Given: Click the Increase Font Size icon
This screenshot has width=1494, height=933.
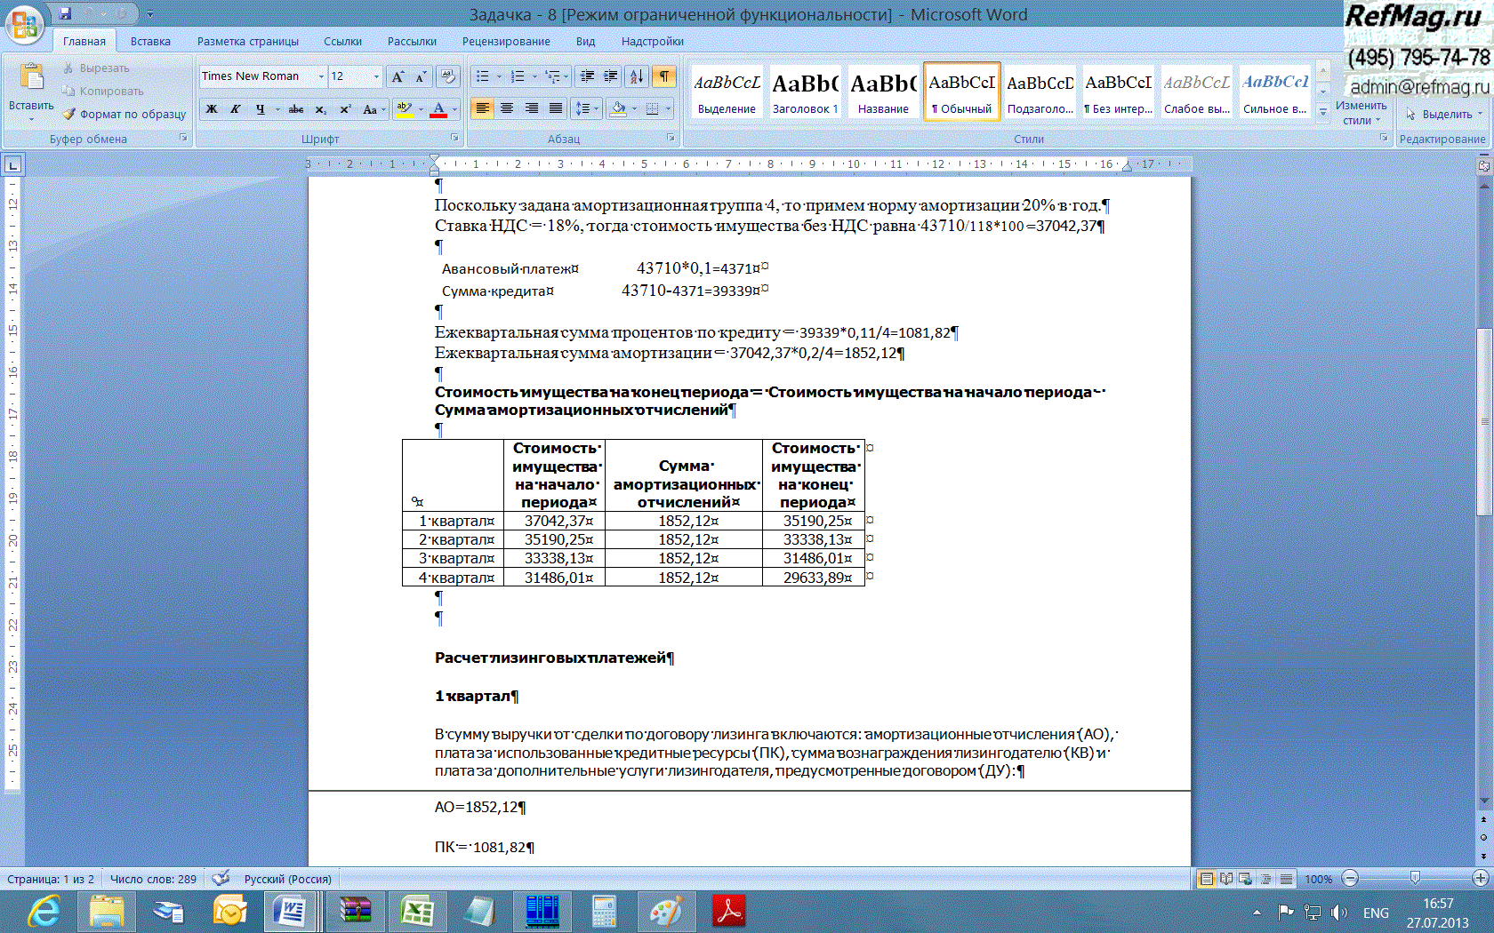Looking at the screenshot, I should pyautogui.click(x=398, y=76).
